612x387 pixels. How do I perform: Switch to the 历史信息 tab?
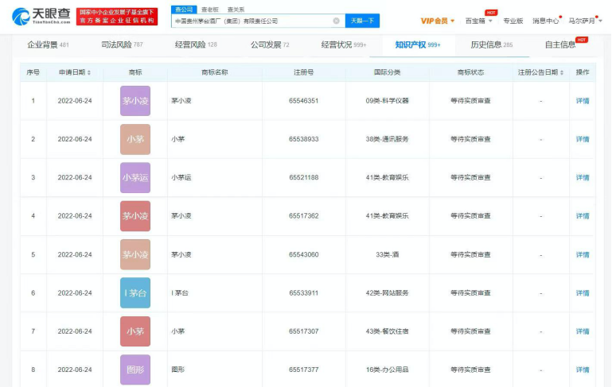pyautogui.click(x=491, y=45)
